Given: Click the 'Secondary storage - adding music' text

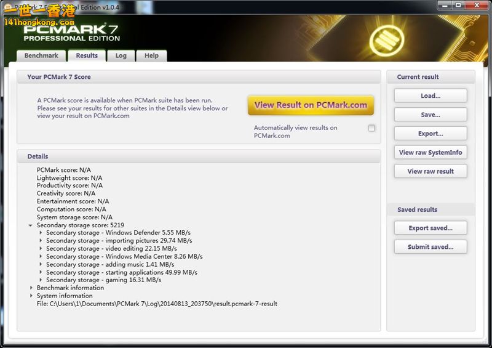Looking at the screenshot, I should [95, 264].
